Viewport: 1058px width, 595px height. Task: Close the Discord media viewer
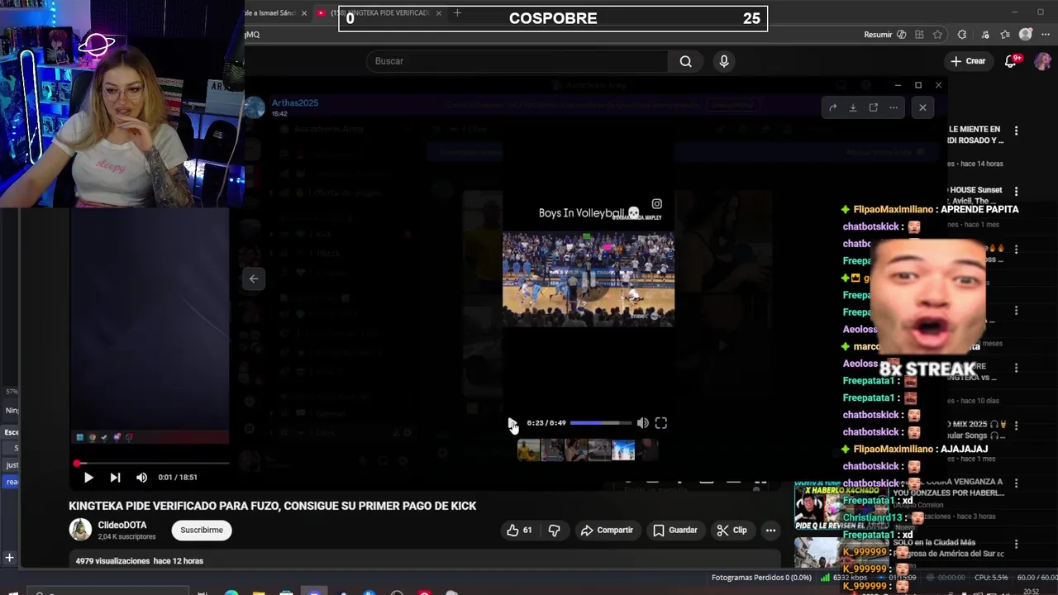point(922,107)
